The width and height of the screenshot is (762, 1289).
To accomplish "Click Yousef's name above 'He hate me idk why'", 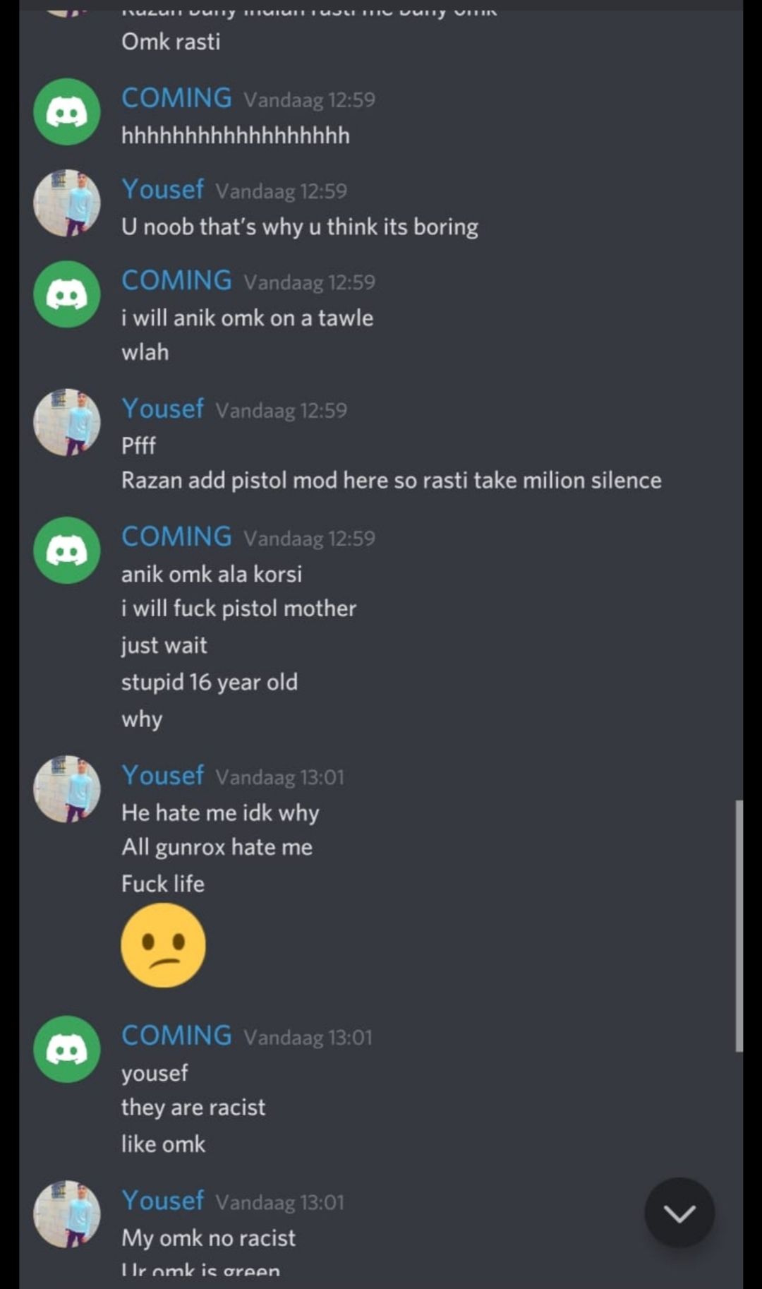I will click(162, 776).
